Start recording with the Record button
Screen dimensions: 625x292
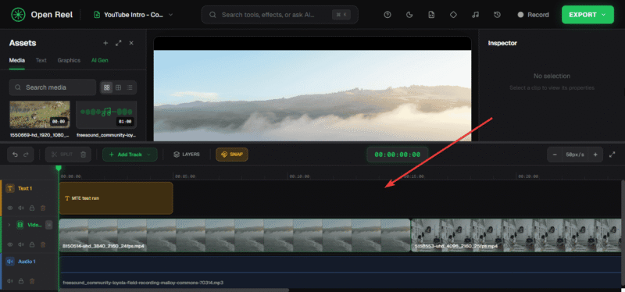coord(534,15)
